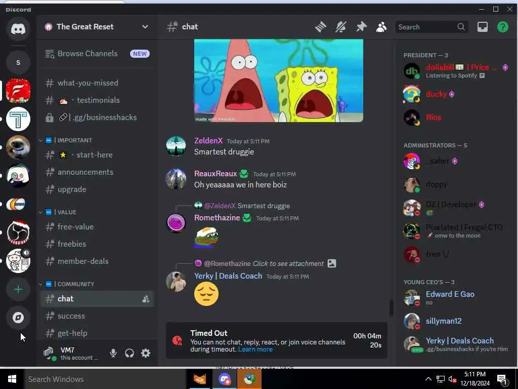Click the taskbar volume icon
Screen dimensions: 518x389
tap(453, 379)
